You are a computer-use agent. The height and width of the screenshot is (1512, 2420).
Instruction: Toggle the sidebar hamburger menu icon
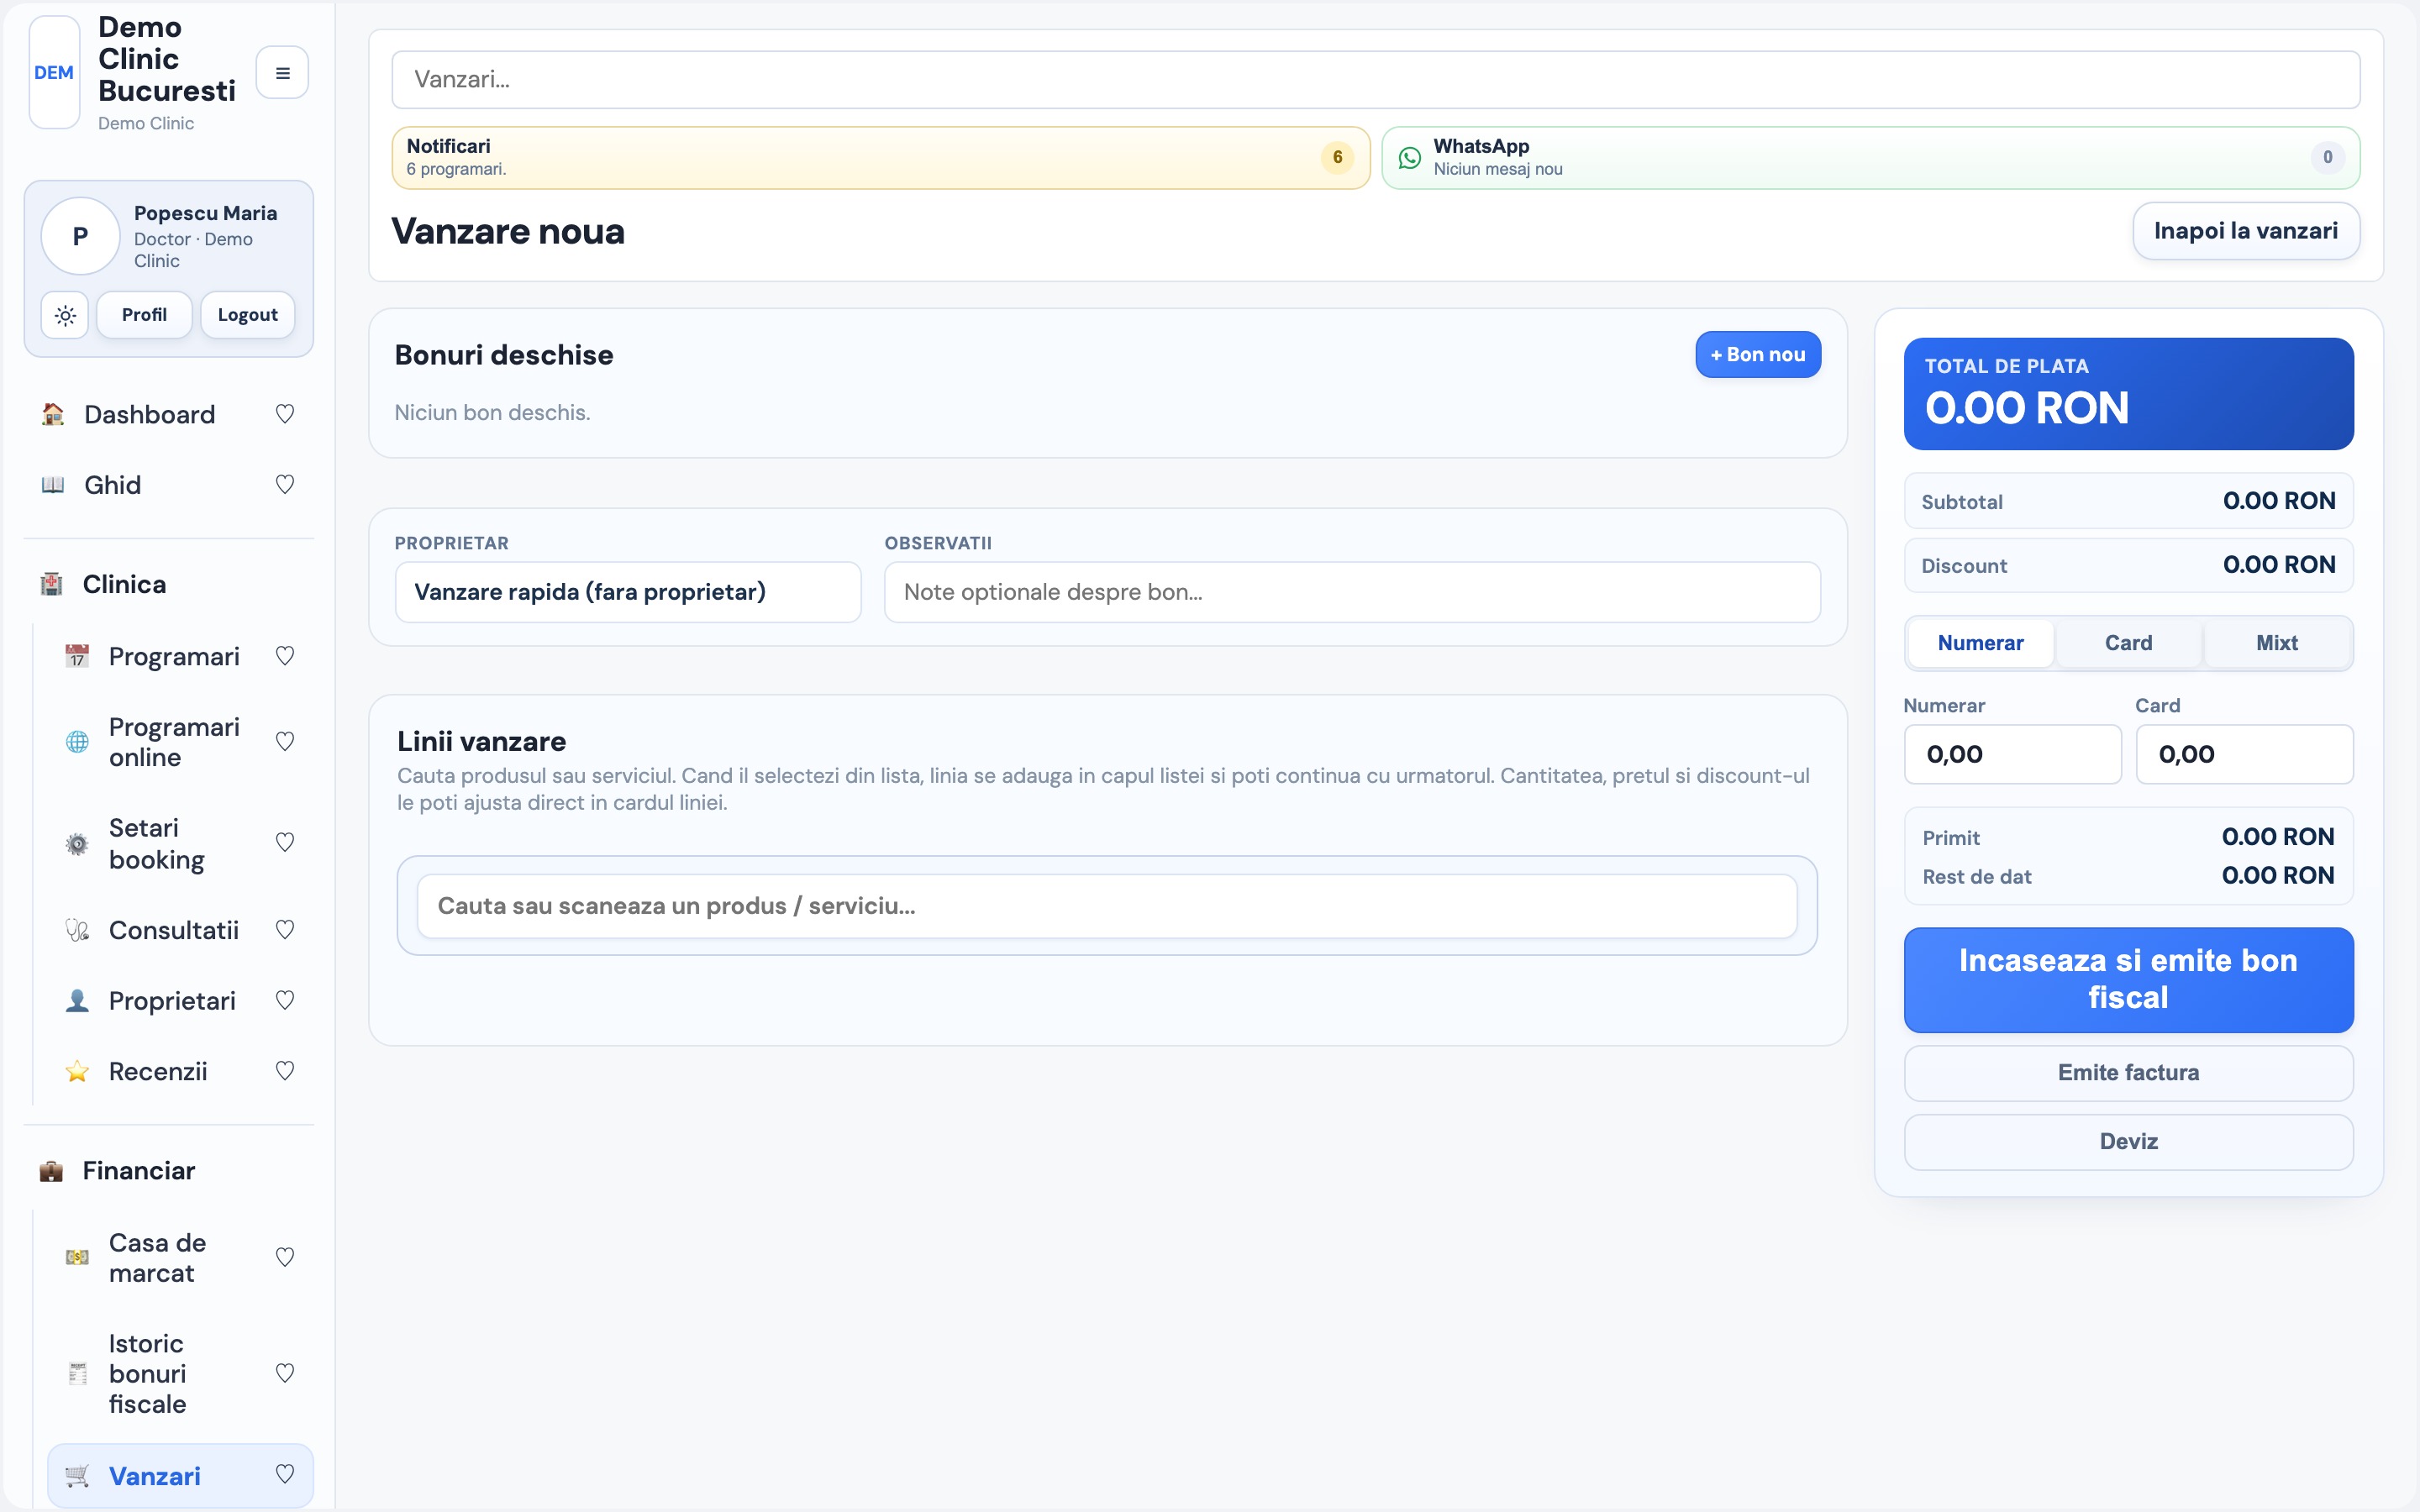(x=282, y=73)
